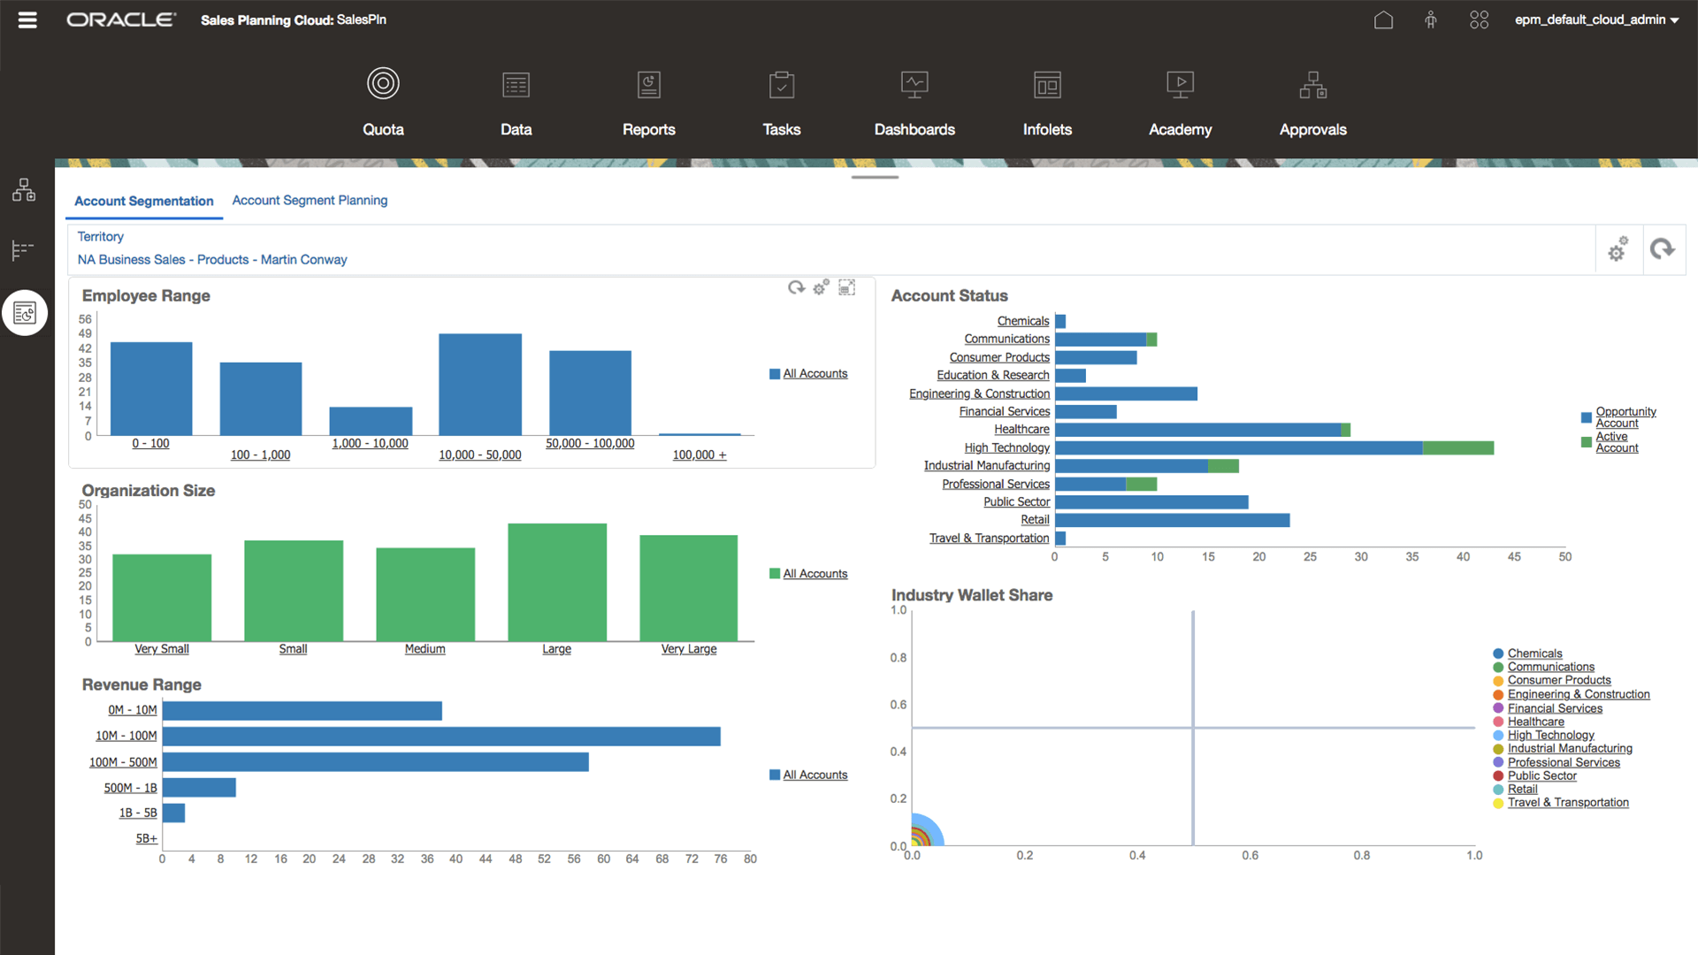Select the dashboard report icon in sidebar
Viewport: 1698px width, 955px height.
pyautogui.click(x=24, y=312)
